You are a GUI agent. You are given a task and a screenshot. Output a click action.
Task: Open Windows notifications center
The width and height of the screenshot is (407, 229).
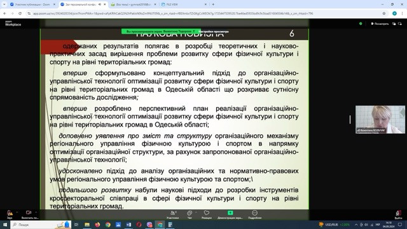coord(400,225)
